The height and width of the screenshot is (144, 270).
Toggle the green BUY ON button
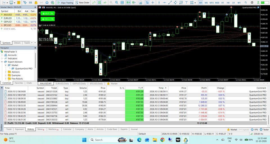point(48,13)
